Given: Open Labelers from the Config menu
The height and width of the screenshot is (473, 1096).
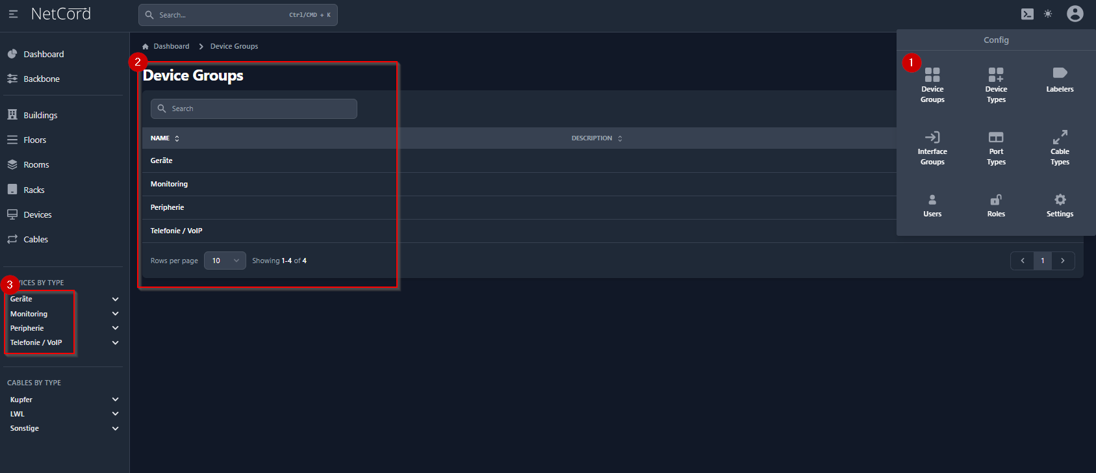Looking at the screenshot, I should pyautogui.click(x=1060, y=79).
